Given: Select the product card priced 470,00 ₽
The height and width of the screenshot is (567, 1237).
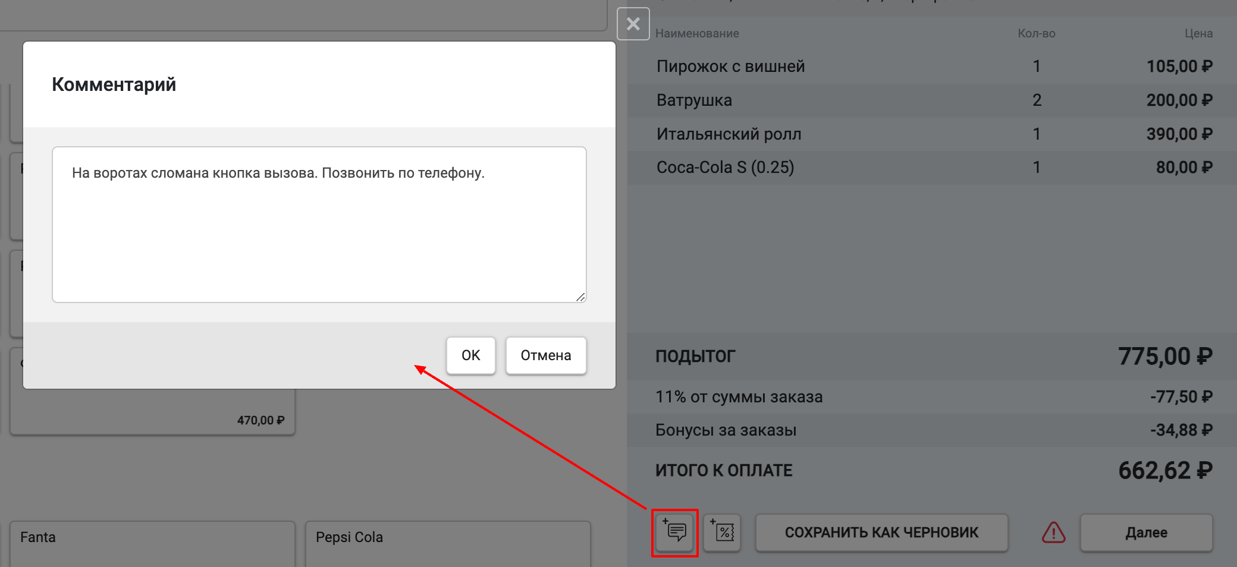Looking at the screenshot, I should [x=153, y=411].
